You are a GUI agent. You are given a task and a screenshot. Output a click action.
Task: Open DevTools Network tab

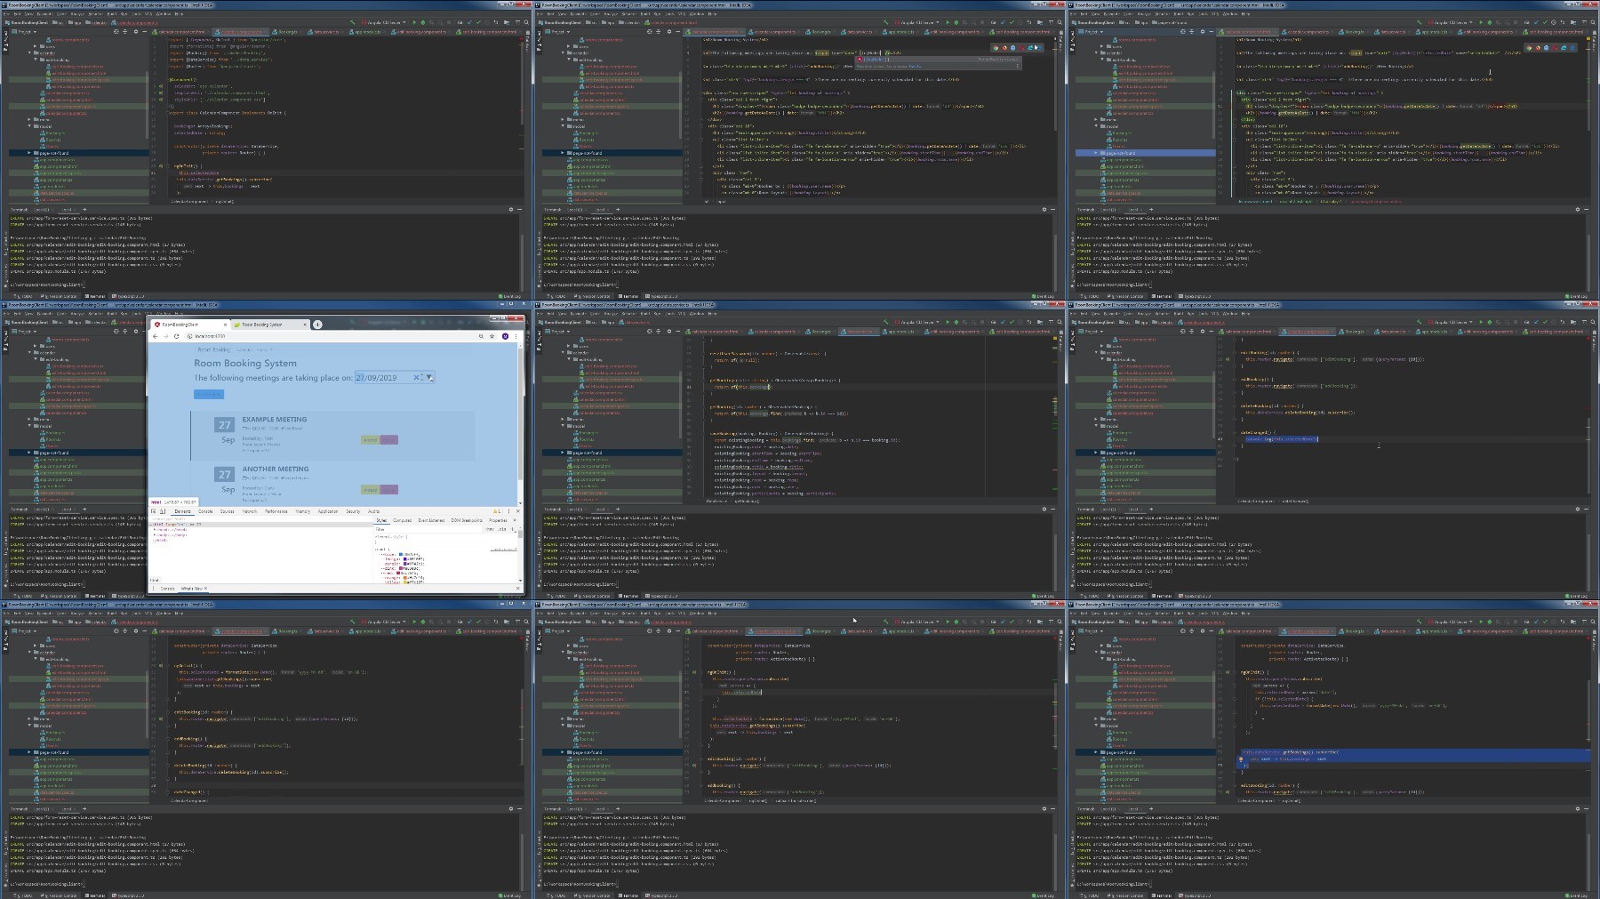[250, 511]
